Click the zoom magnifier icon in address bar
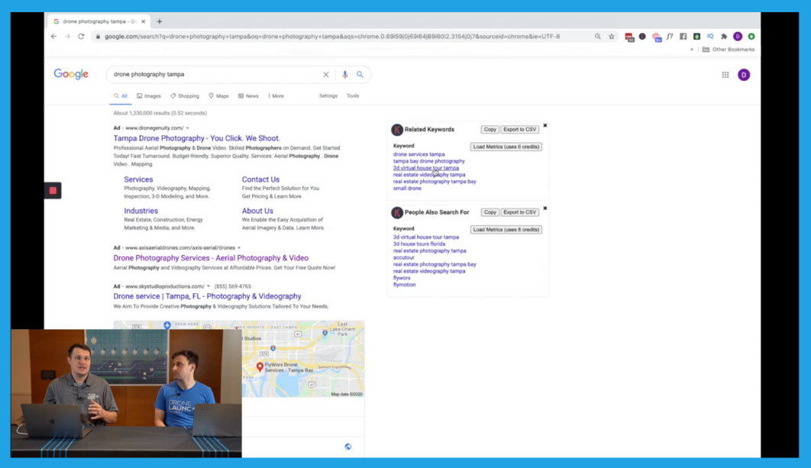This screenshot has width=811, height=468. [x=597, y=36]
